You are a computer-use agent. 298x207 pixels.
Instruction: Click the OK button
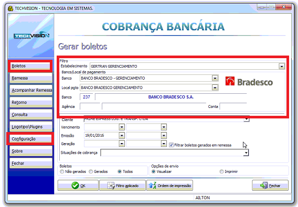click(78, 186)
